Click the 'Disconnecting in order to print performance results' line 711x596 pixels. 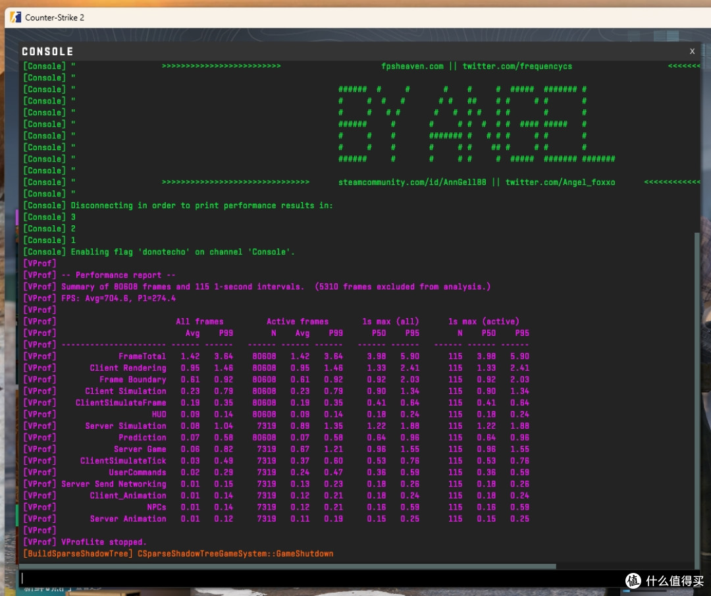[x=202, y=205]
